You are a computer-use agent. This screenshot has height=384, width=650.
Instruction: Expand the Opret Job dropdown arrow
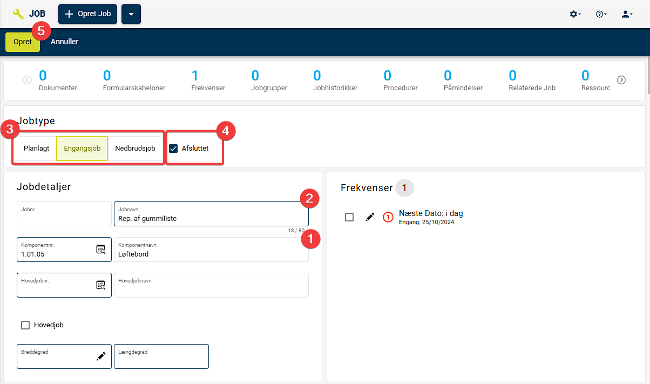click(x=131, y=14)
